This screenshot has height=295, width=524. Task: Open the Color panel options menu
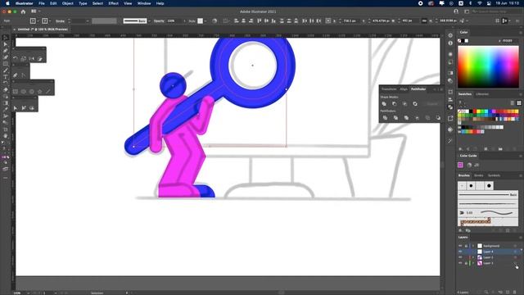coord(521,33)
